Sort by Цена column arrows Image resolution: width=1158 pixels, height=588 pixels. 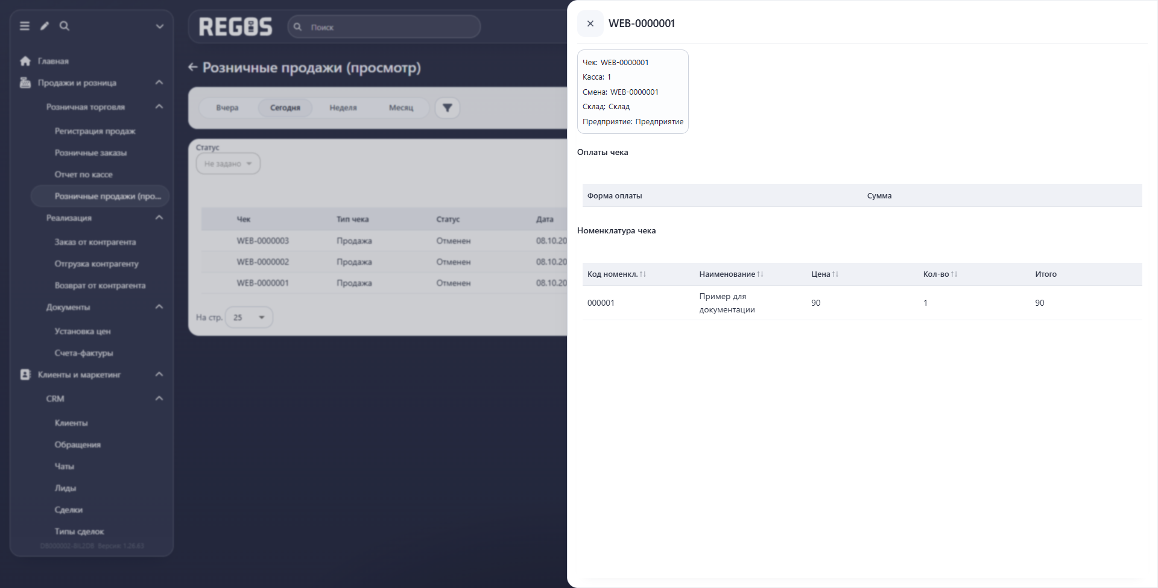(x=835, y=274)
